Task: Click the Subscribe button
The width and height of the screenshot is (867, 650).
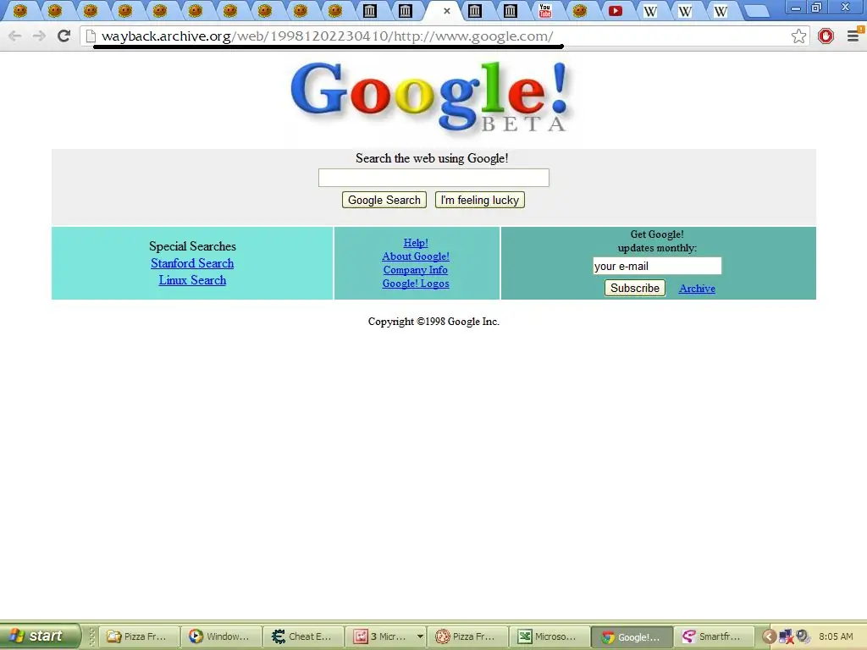Action: [635, 288]
